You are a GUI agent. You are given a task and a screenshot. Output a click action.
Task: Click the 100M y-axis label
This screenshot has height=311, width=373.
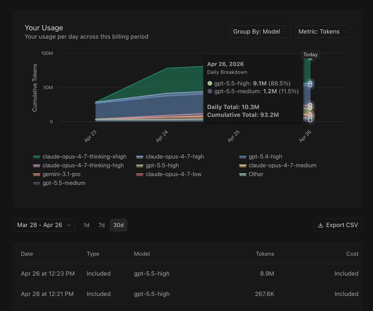pyautogui.click(x=47, y=53)
